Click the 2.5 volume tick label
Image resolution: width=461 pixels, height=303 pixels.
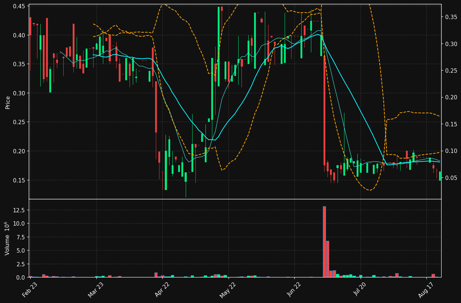click(x=21, y=264)
